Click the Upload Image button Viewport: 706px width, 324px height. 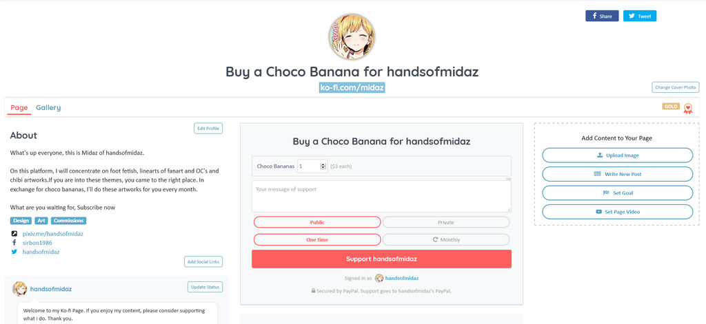[x=617, y=155]
